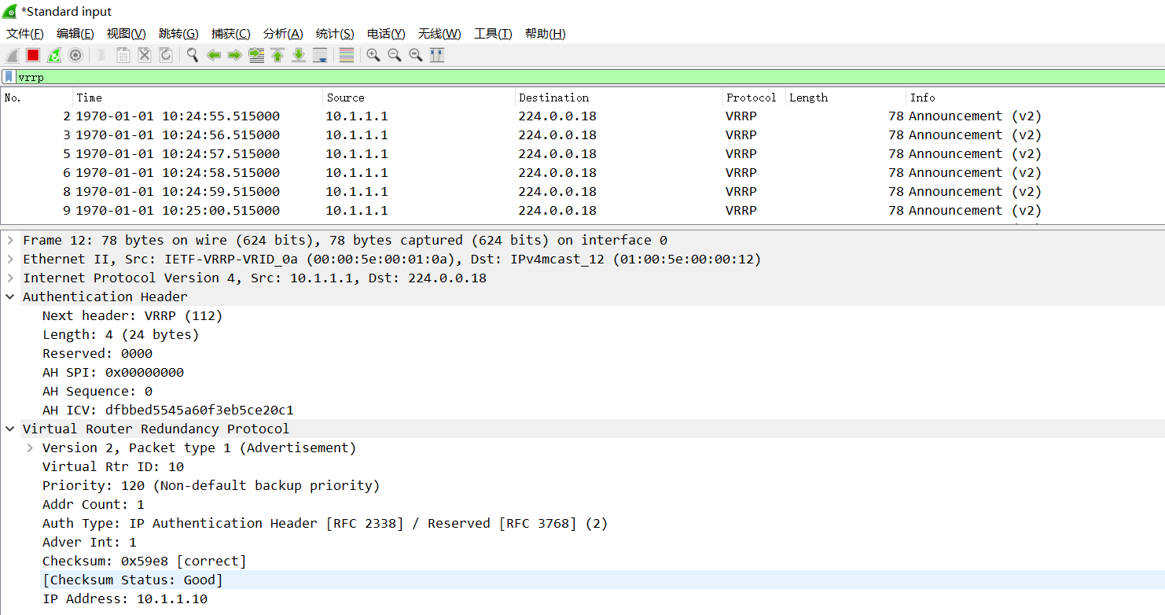Image resolution: width=1165 pixels, height=615 pixels.
Task: Collapse Virtual Router Redundancy Protocol node
Action: (x=10, y=429)
